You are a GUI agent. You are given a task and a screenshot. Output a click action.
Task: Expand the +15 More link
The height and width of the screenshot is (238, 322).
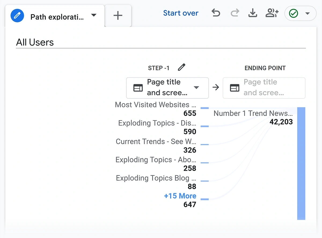180,196
